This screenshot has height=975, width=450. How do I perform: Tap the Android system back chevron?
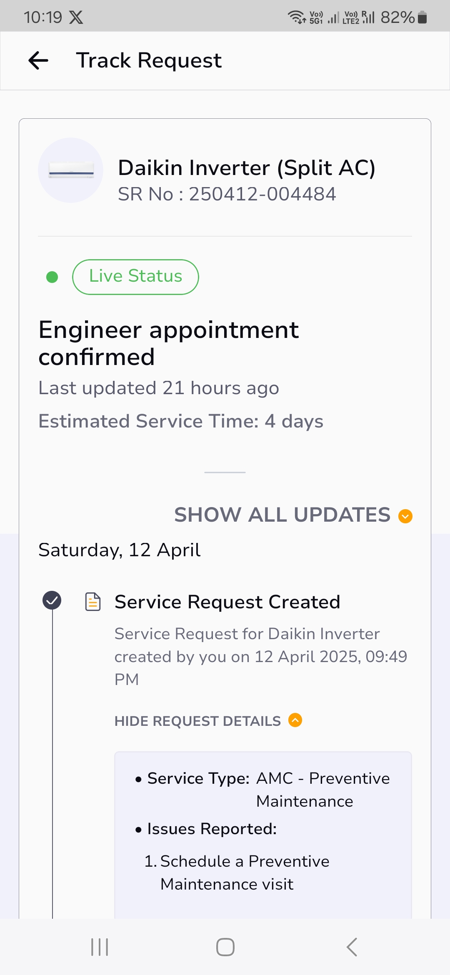(x=352, y=947)
